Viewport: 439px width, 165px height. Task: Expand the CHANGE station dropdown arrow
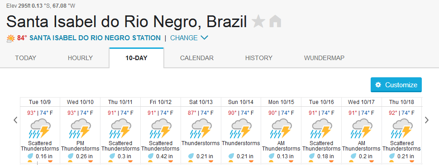tap(205, 38)
